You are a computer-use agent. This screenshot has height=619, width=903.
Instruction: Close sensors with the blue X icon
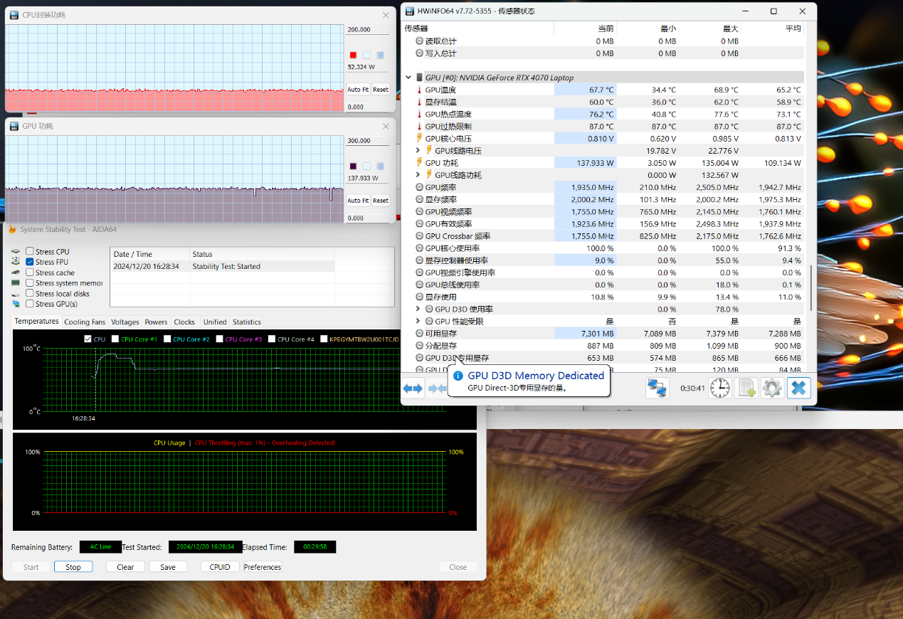point(798,388)
